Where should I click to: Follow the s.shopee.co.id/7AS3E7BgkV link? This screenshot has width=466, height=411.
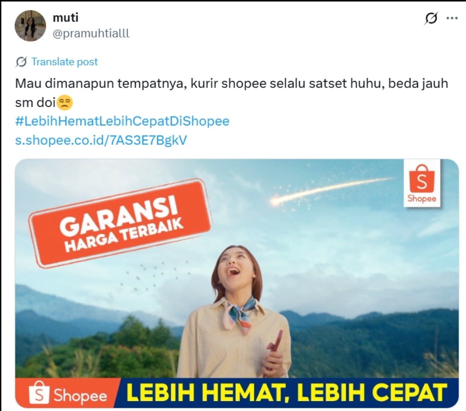pos(101,140)
